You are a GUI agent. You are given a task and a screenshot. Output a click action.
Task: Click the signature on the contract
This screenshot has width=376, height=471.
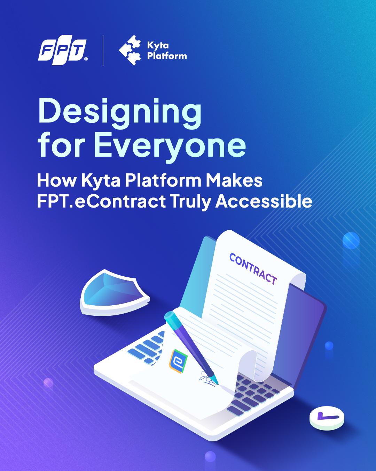pos(208,379)
